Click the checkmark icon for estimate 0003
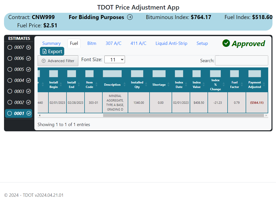276x207 pixels. pos(29,91)
